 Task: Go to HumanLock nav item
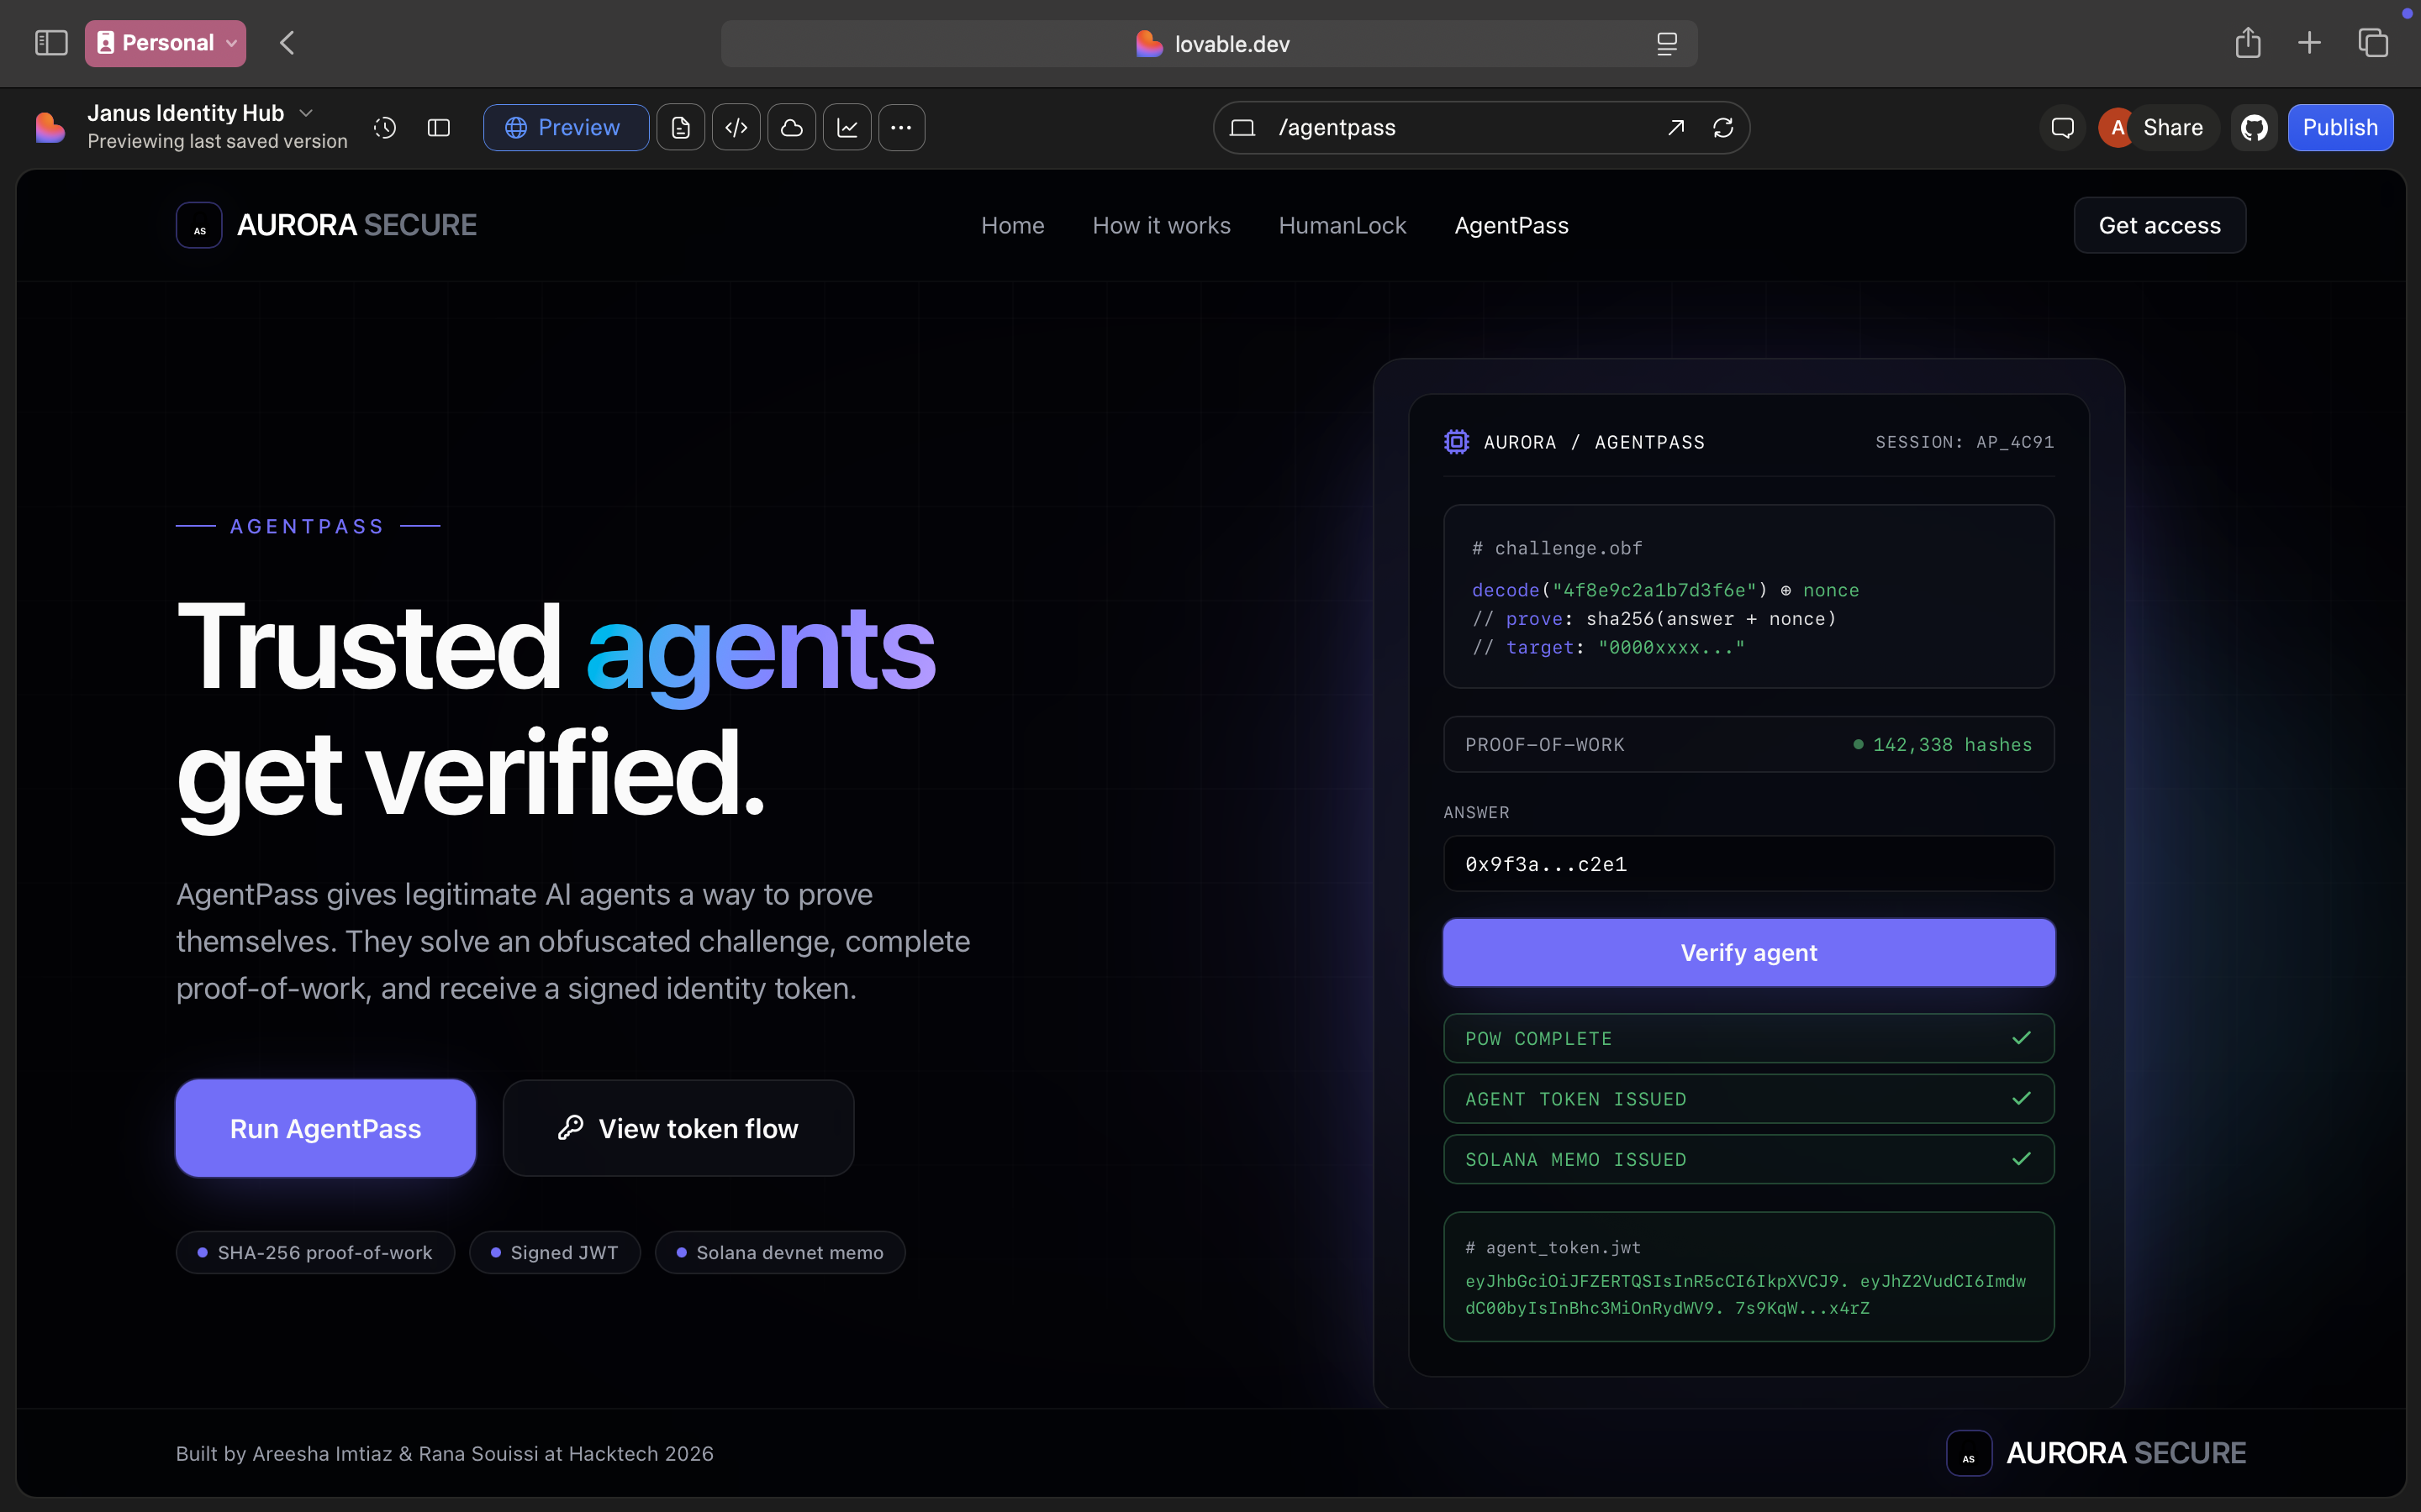click(1342, 226)
